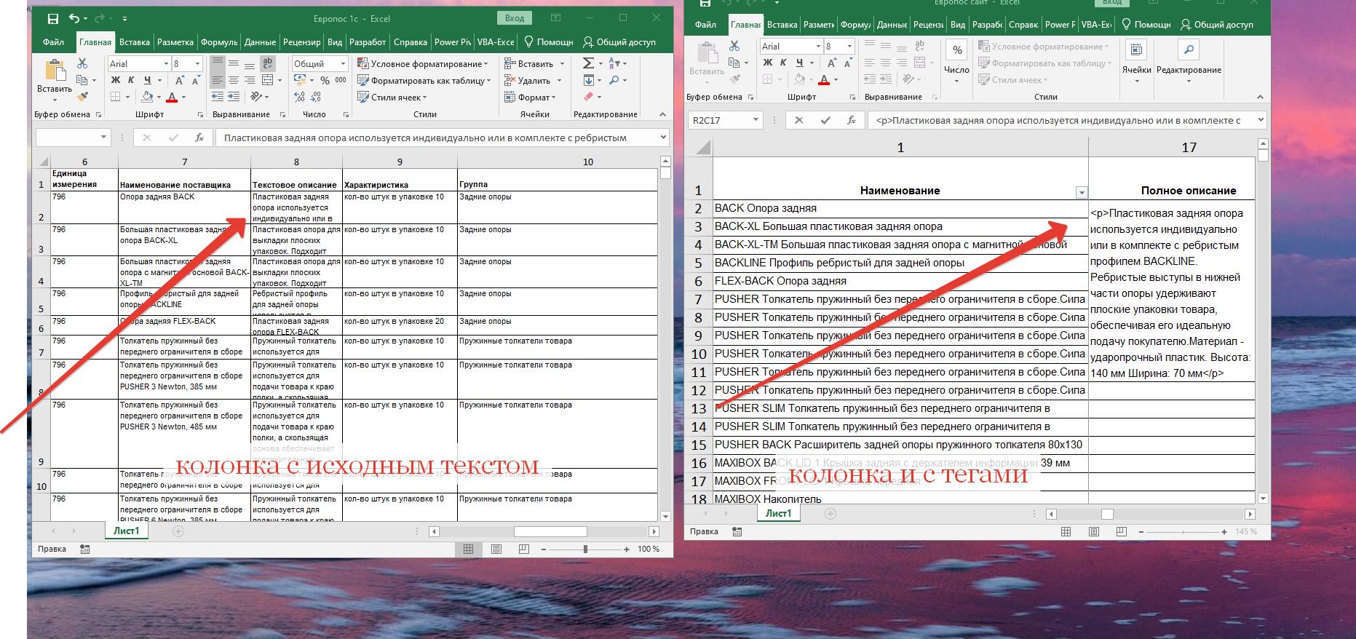Viewport: 1356px width, 639px height.
Task: Toggle center alignment in left Excel window
Action: 234,80
